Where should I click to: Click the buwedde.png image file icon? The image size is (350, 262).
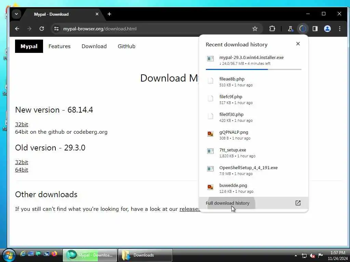[x=210, y=187]
